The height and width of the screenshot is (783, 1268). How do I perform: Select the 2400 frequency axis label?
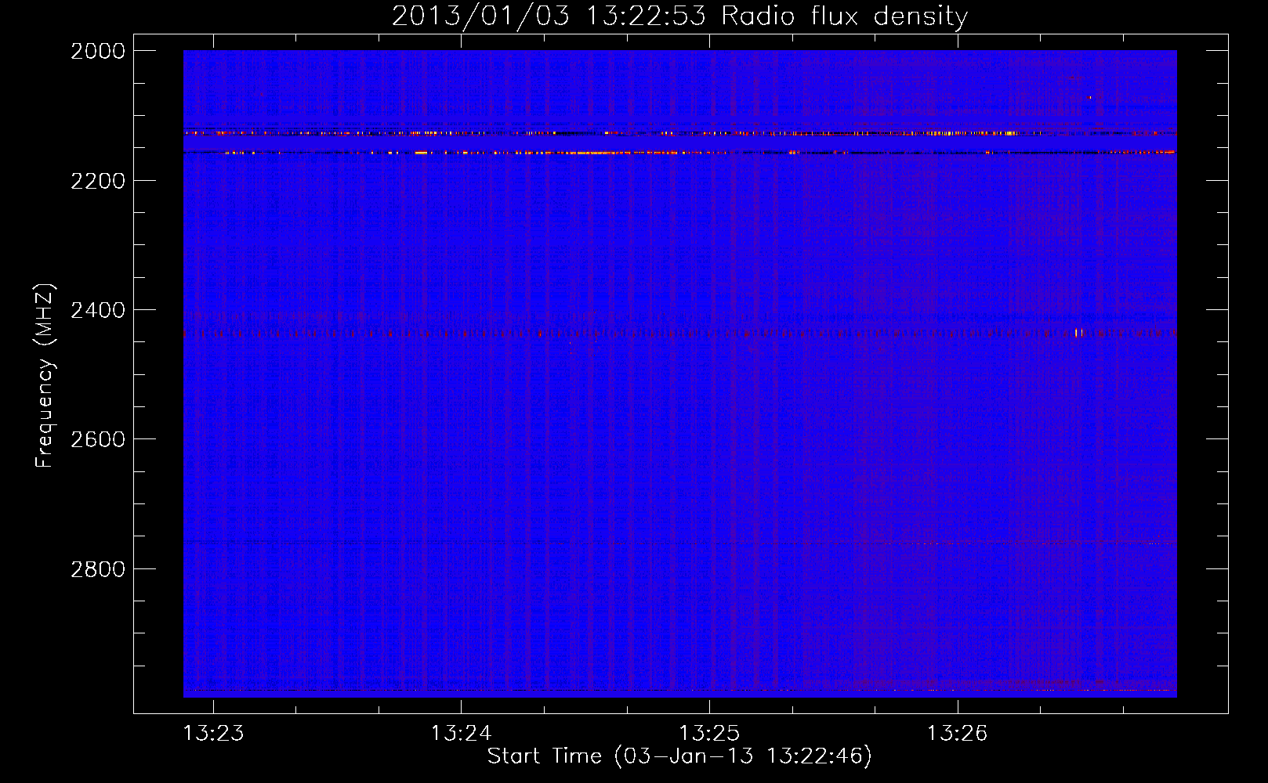pos(98,310)
